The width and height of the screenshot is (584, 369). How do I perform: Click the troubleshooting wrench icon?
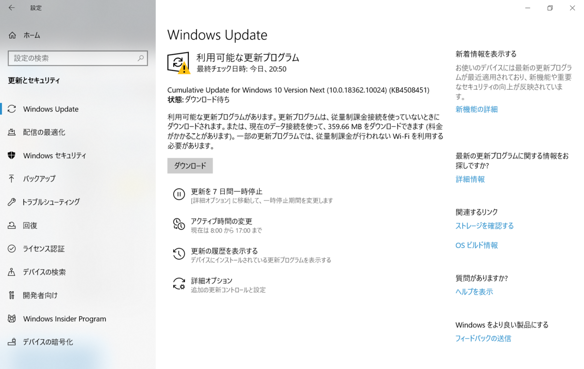point(12,202)
